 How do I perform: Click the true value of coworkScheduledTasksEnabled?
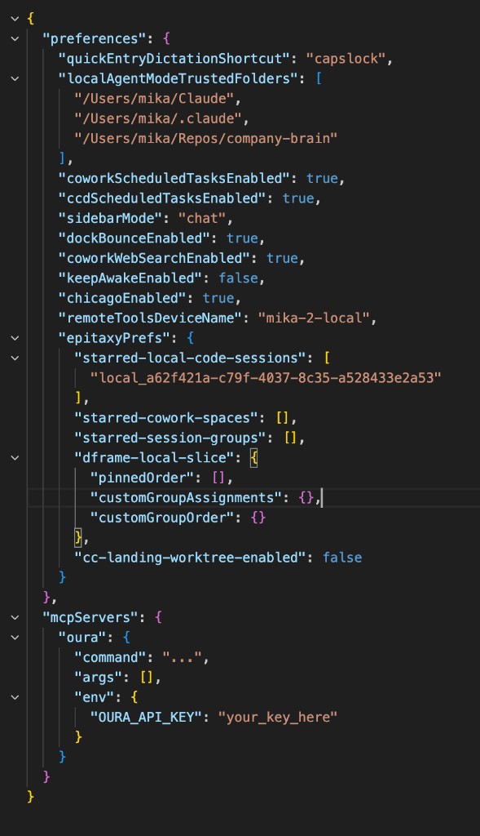point(322,178)
